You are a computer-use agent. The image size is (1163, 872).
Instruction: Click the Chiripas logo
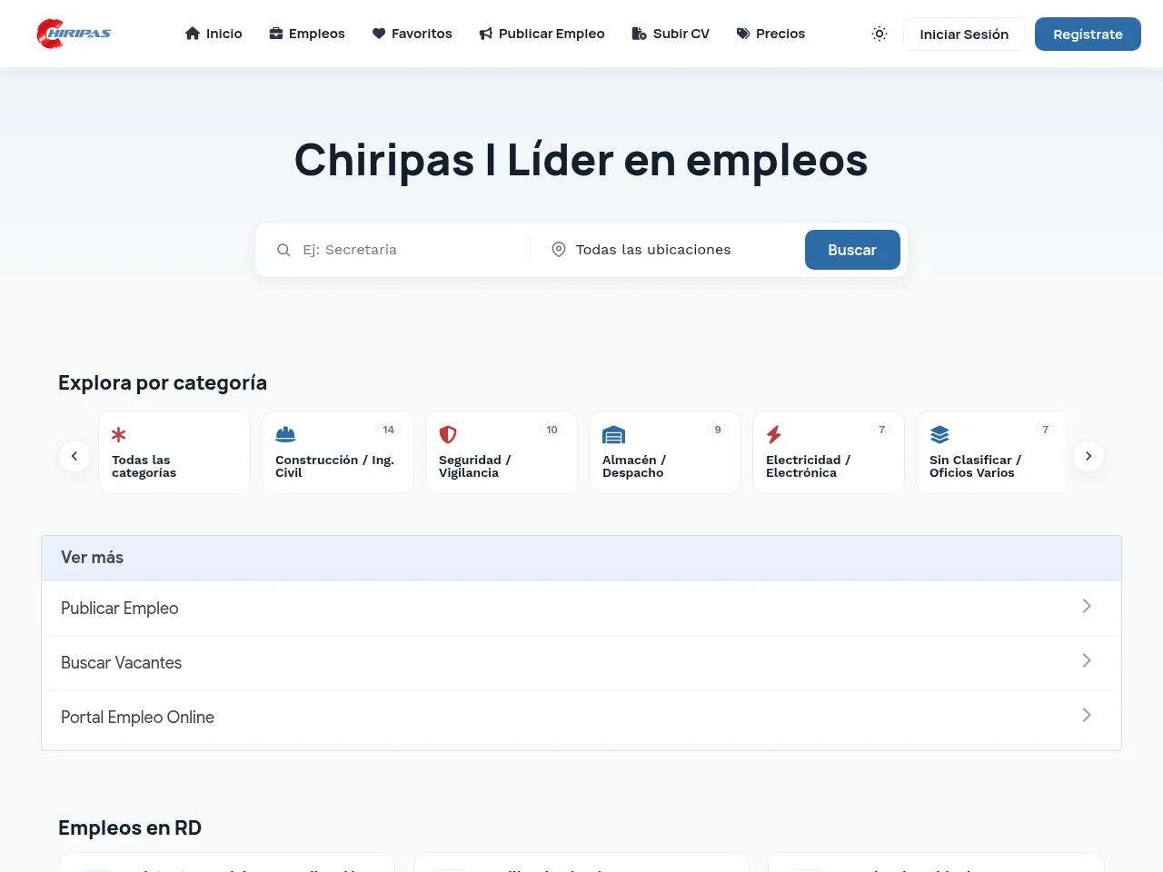tap(74, 34)
